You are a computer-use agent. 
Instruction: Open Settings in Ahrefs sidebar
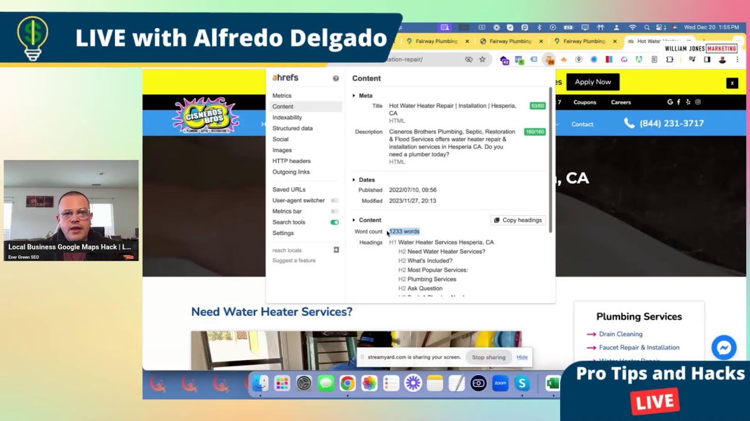click(x=283, y=233)
